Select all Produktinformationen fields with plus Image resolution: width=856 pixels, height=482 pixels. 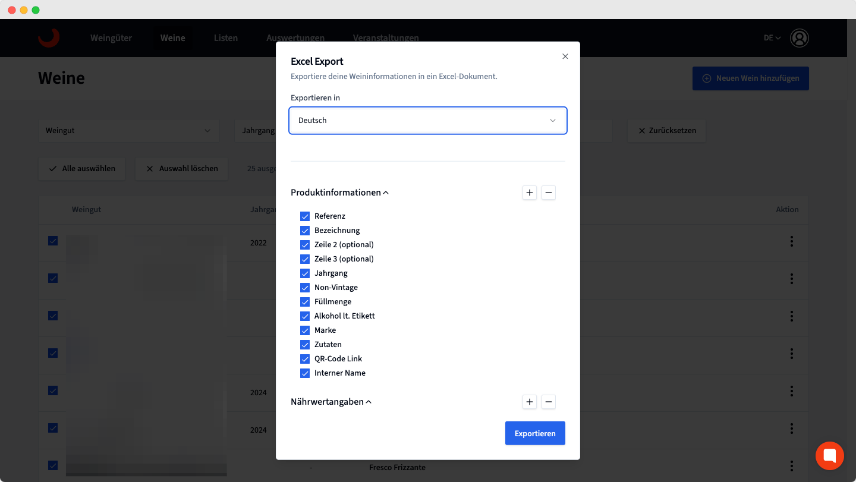click(x=530, y=193)
